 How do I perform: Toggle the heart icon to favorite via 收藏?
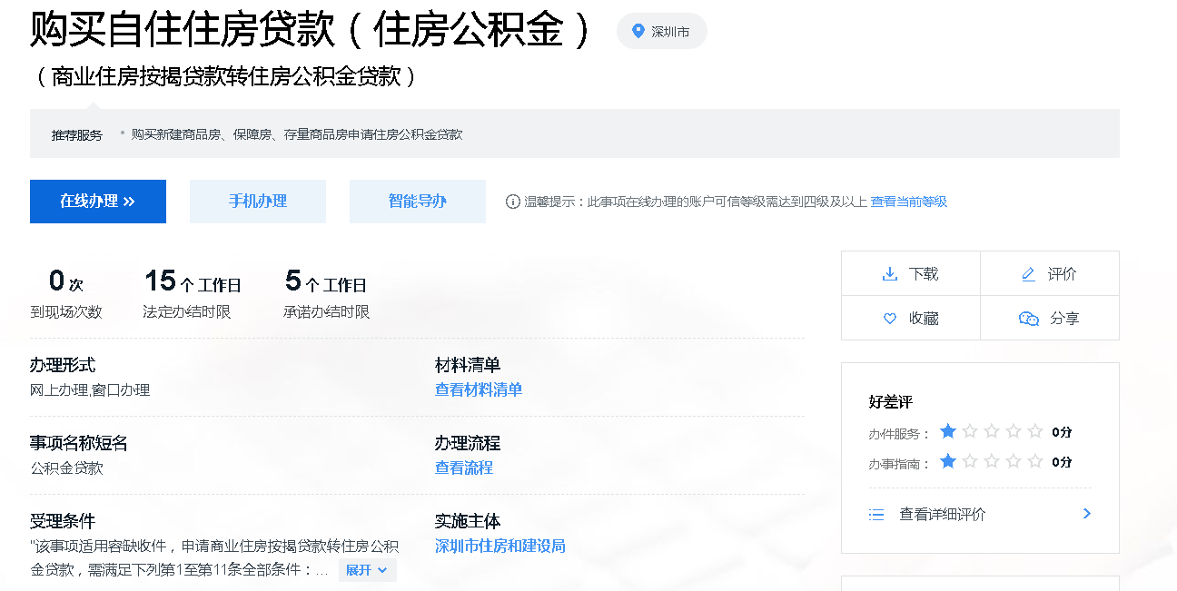(x=889, y=318)
